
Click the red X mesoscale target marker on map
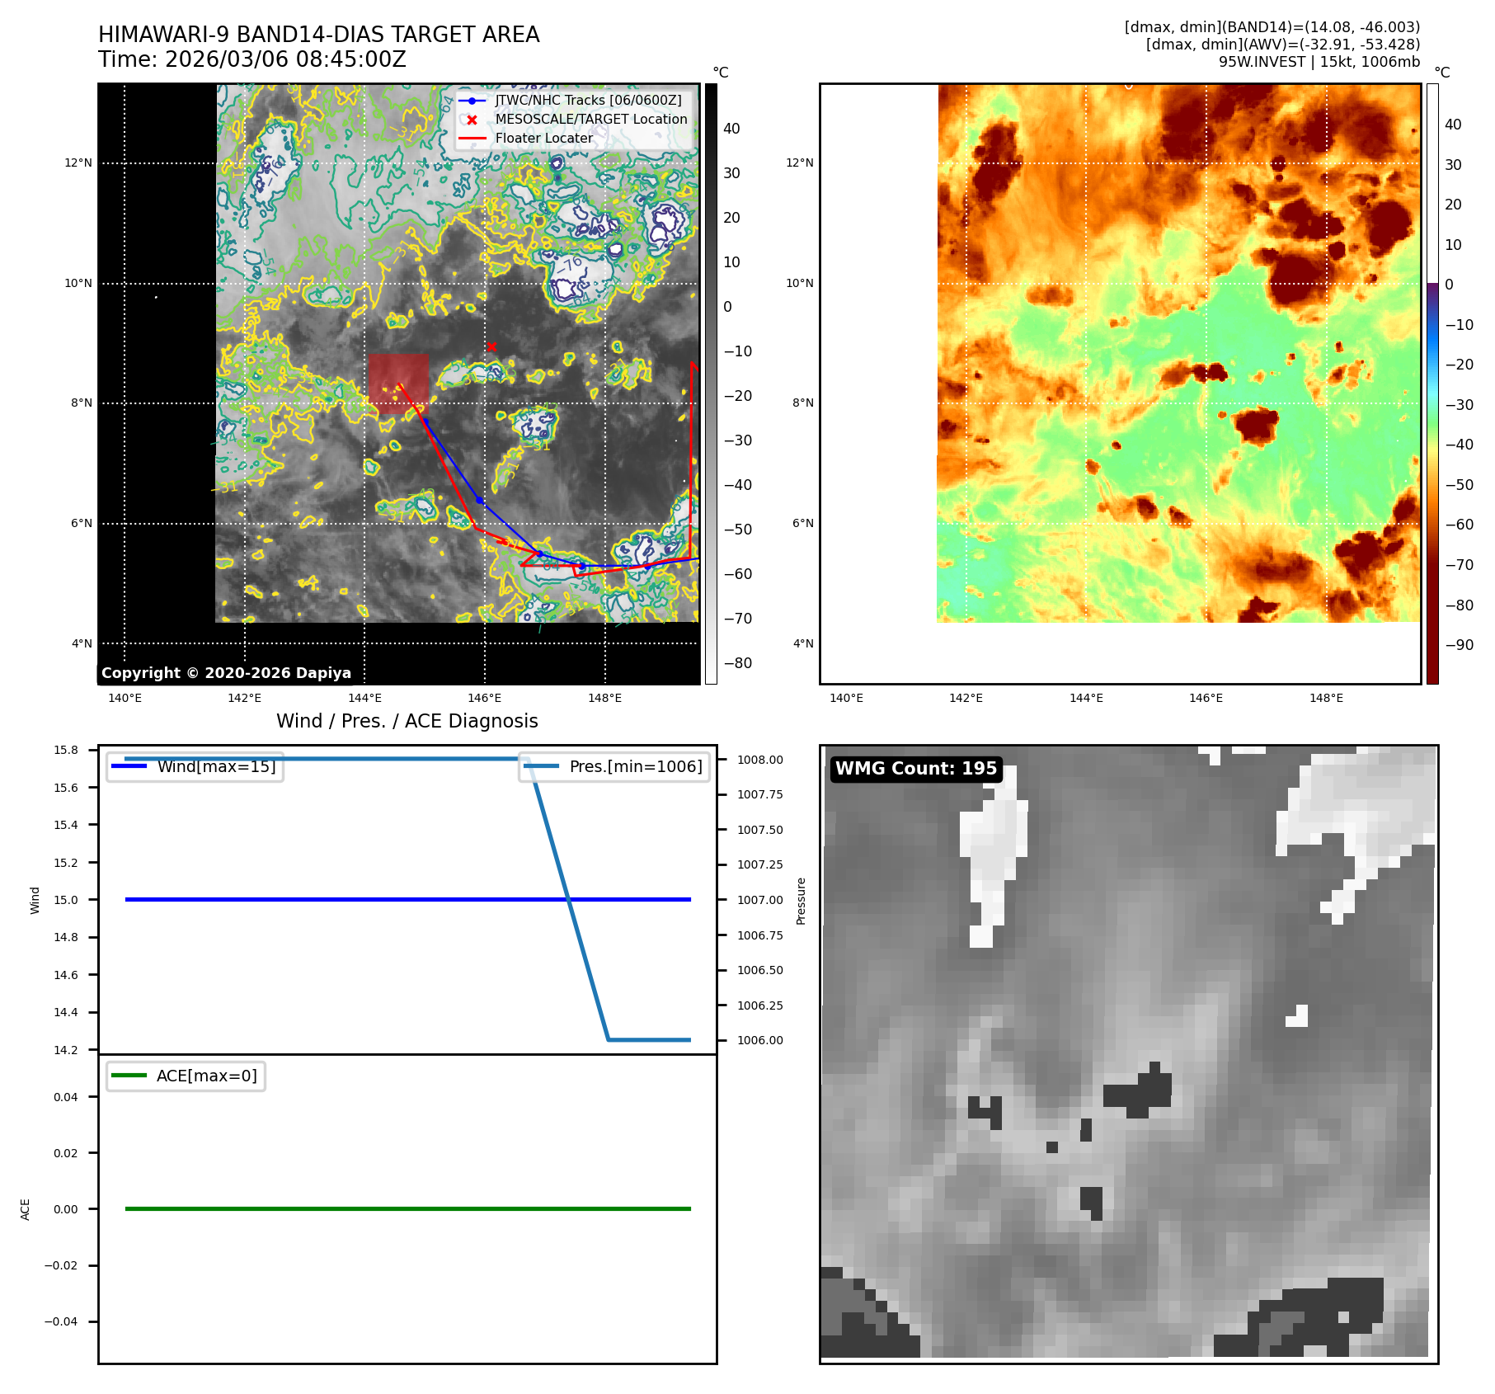(491, 347)
